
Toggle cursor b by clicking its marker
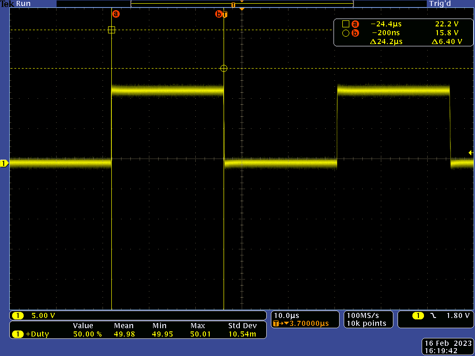[218, 13]
